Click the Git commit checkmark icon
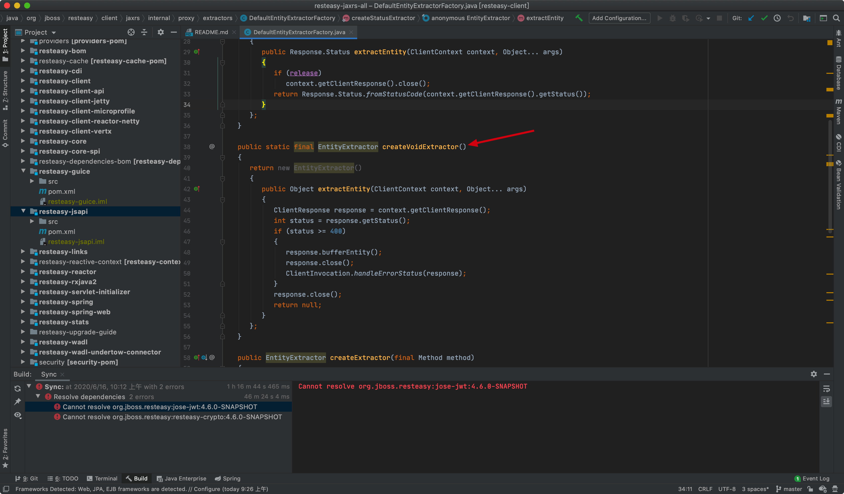Image resolution: width=844 pixels, height=494 pixels. (x=764, y=18)
